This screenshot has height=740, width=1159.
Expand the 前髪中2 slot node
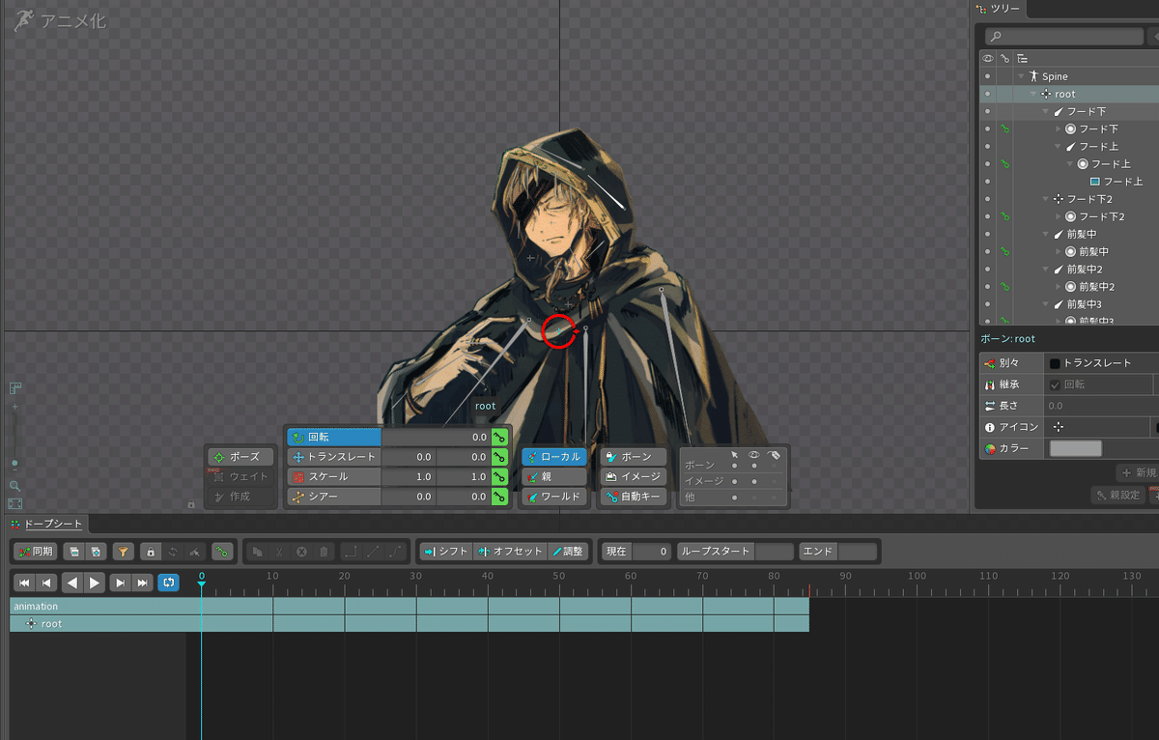click(1059, 287)
